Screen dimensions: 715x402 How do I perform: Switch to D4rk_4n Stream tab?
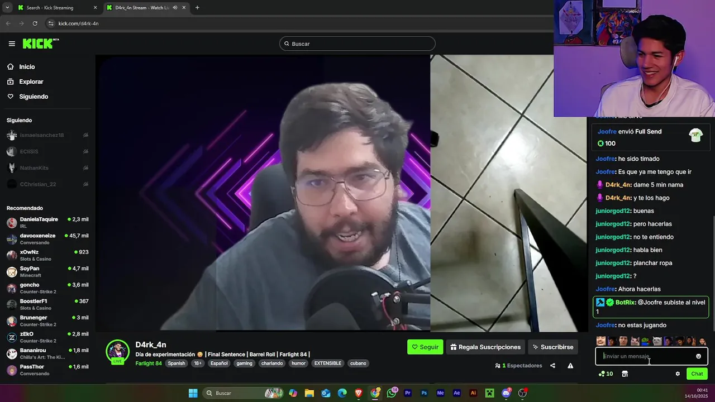146,8
